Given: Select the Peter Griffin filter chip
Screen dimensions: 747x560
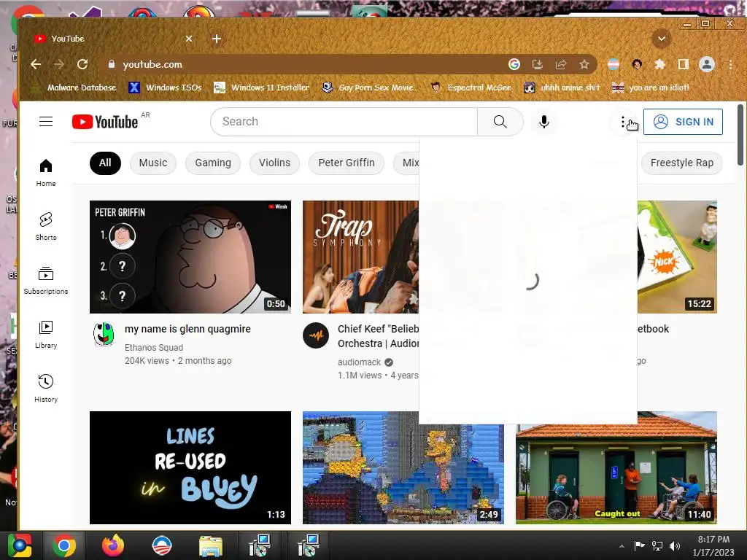Looking at the screenshot, I should coord(347,163).
